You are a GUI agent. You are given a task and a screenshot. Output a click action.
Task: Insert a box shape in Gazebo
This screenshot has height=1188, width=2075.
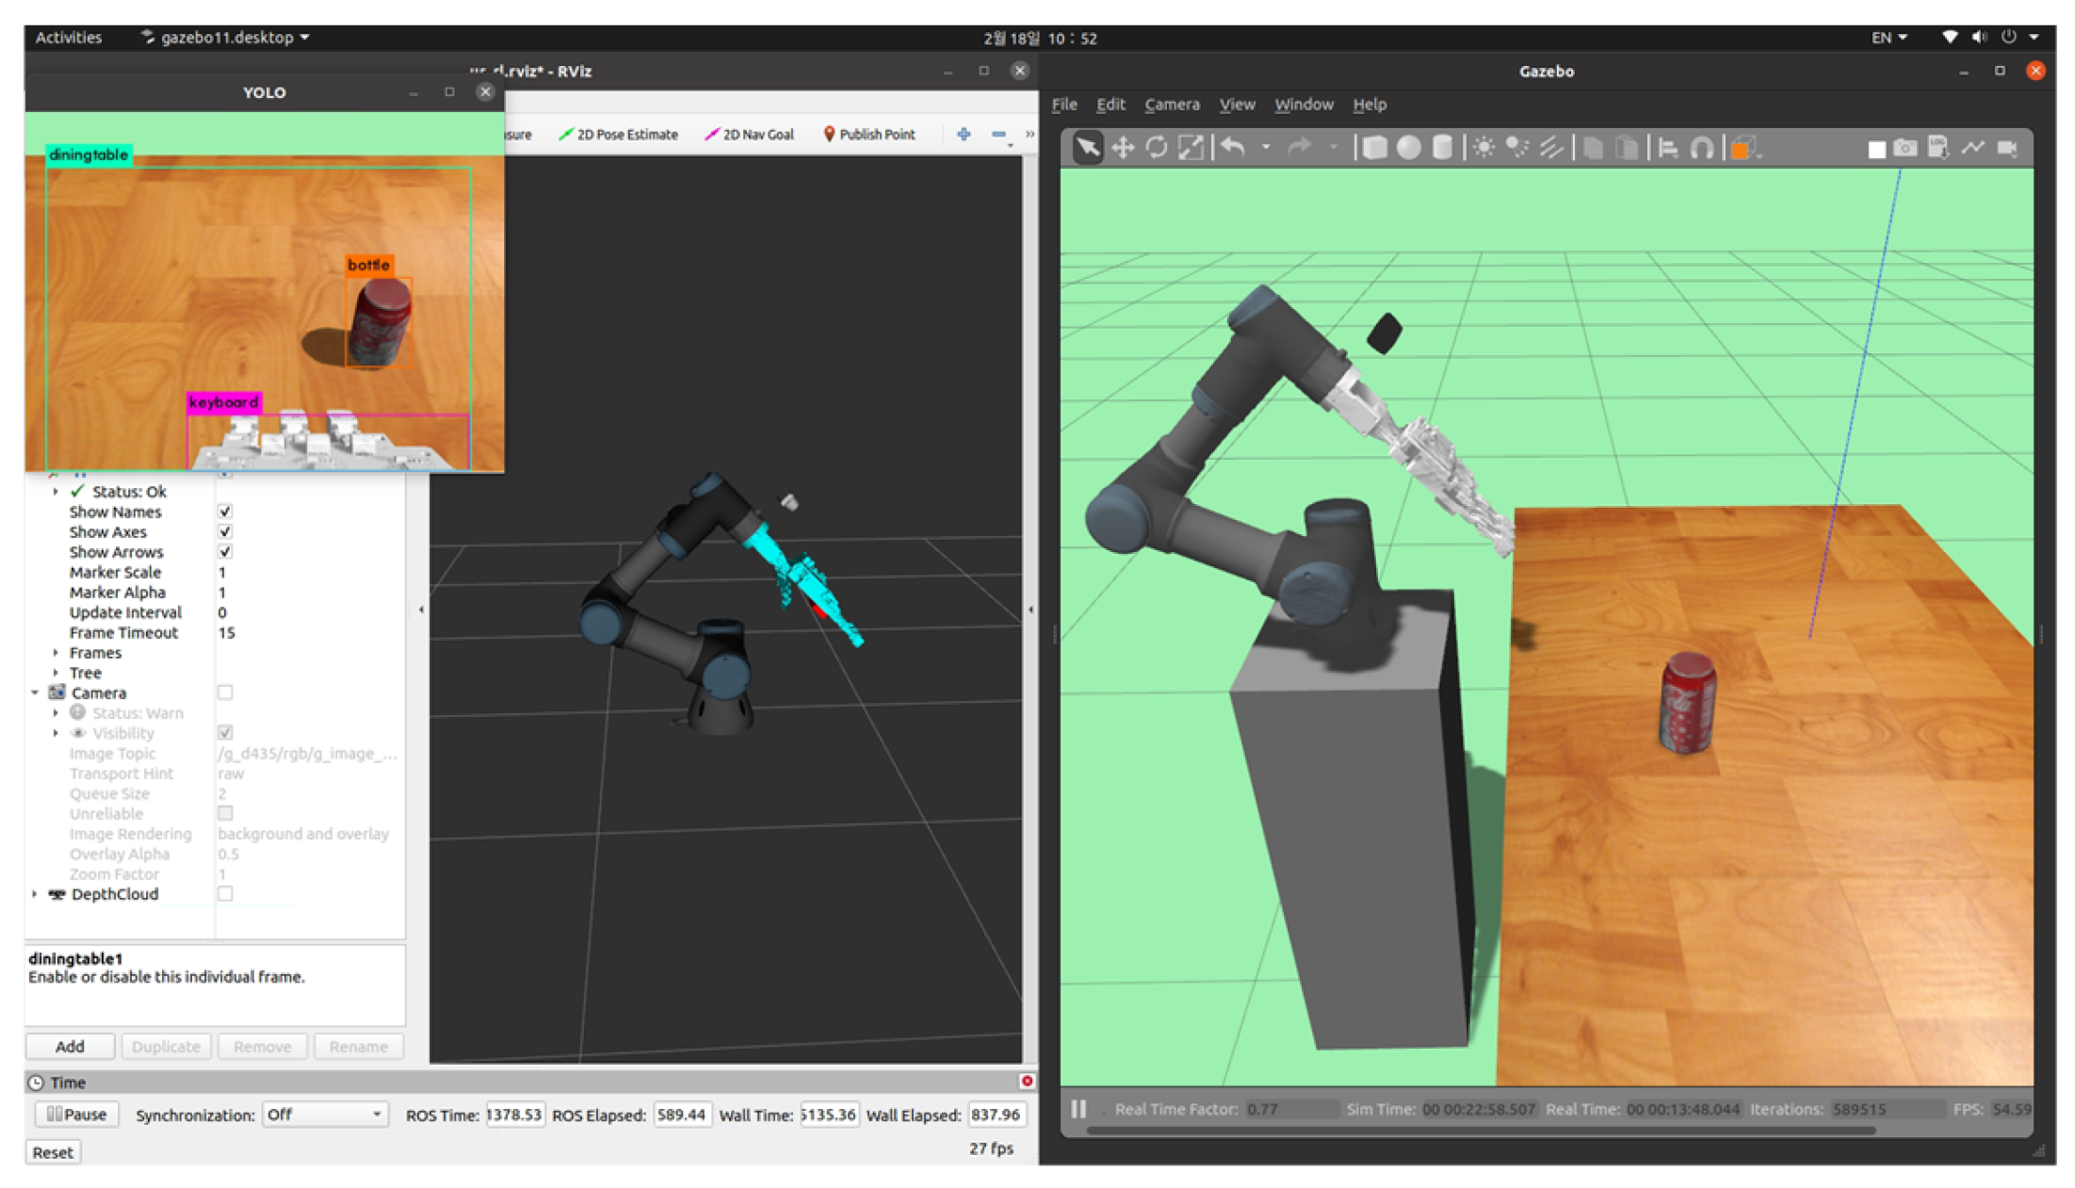pyautogui.click(x=1374, y=148)
